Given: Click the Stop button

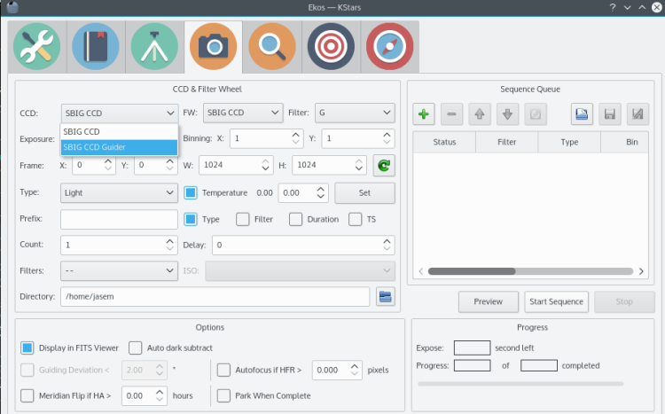Looking at the screenshot, I should coord(624,302).
